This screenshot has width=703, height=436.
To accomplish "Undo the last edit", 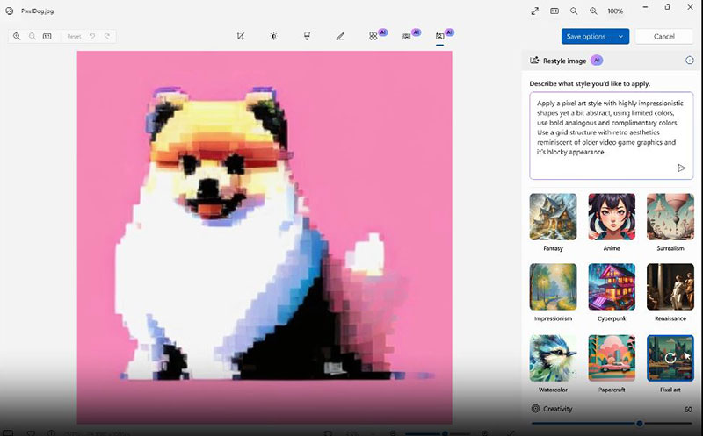I will coord(92,36).
